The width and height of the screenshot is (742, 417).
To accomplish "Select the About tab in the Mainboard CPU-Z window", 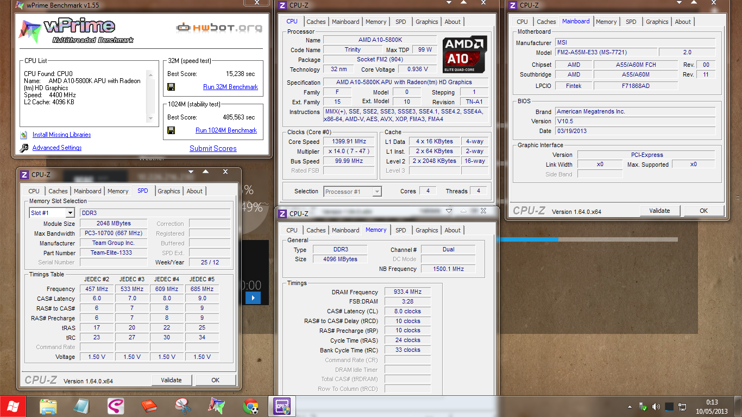I will pyautogui.click(x=683, y=22).
